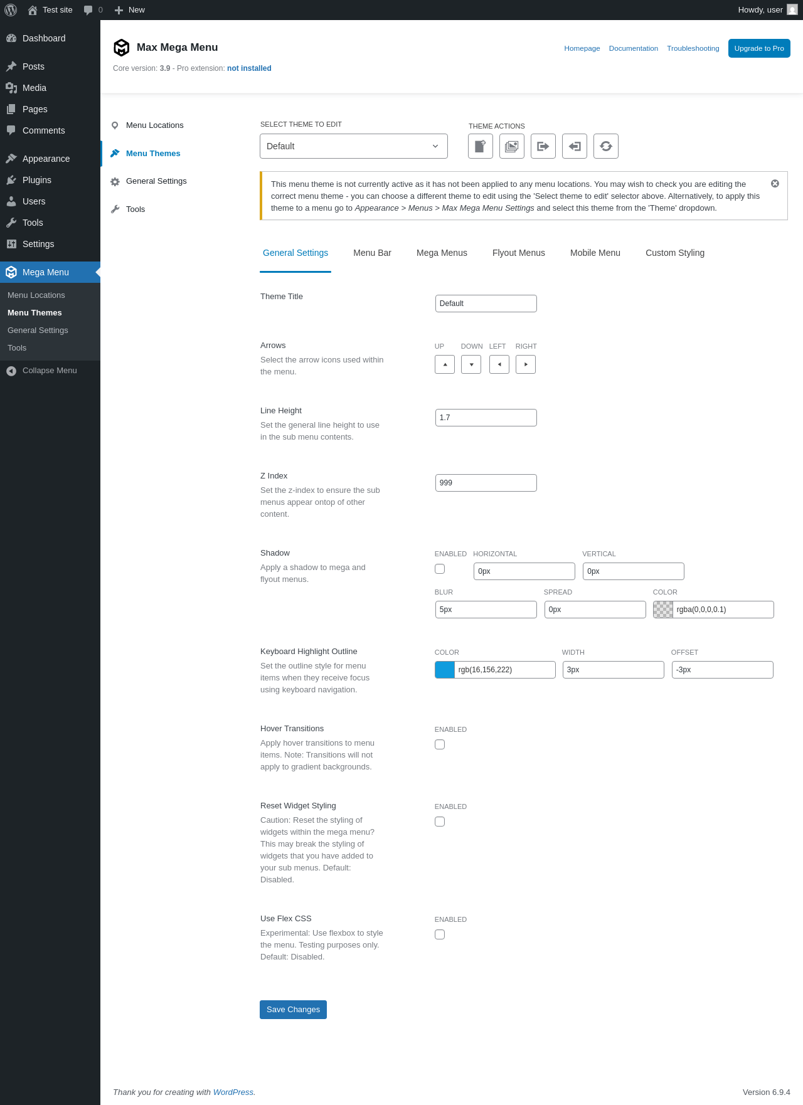
Task: Focus the Line Height input field
Action: (486, 418)
